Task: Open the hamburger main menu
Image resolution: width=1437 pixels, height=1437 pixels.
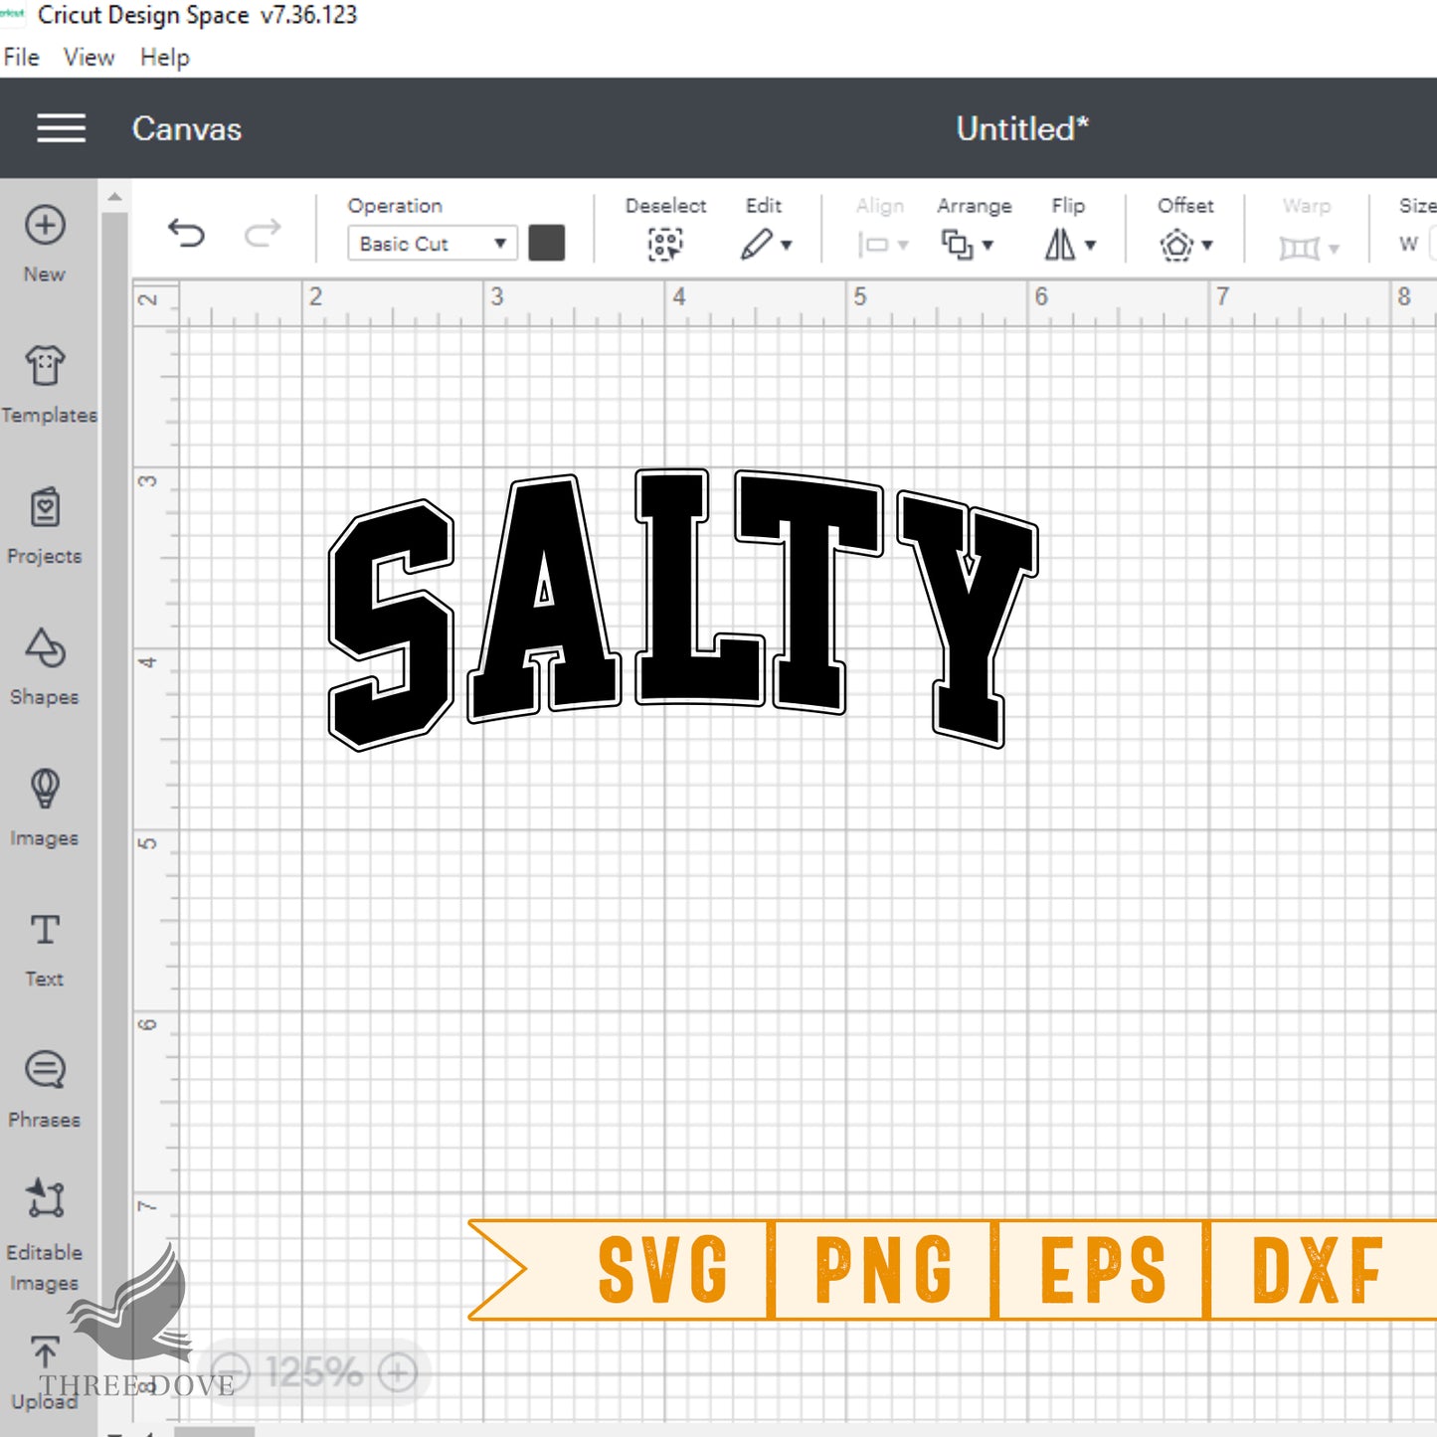Action: pos(61,128)
